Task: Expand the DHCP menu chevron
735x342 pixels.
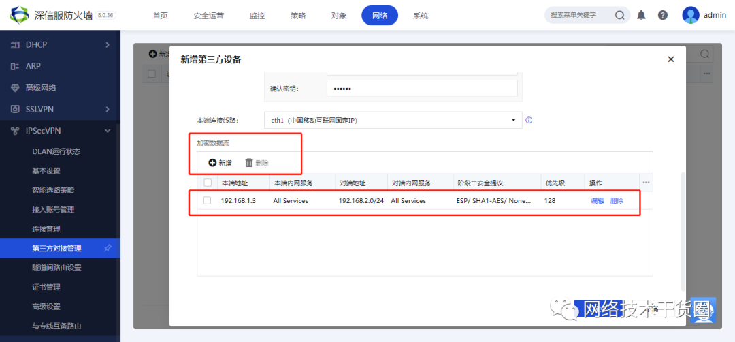Action: pyautogui.click(x=108, y=45)
